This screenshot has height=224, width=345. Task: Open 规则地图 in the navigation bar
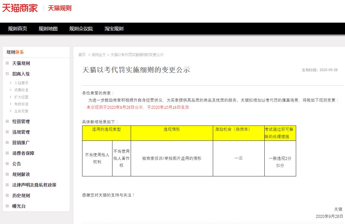click(48, 29)
